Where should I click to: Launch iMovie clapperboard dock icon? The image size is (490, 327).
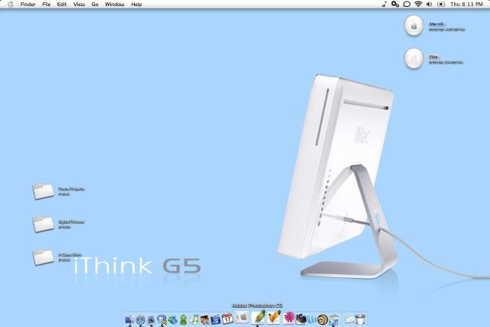click(x=216, y=319)
